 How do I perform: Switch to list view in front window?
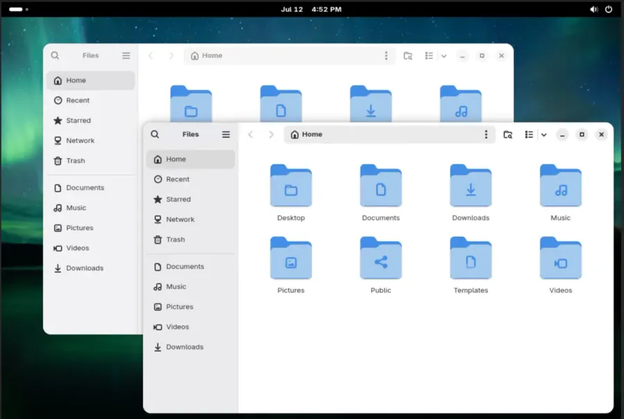point(529,135)
